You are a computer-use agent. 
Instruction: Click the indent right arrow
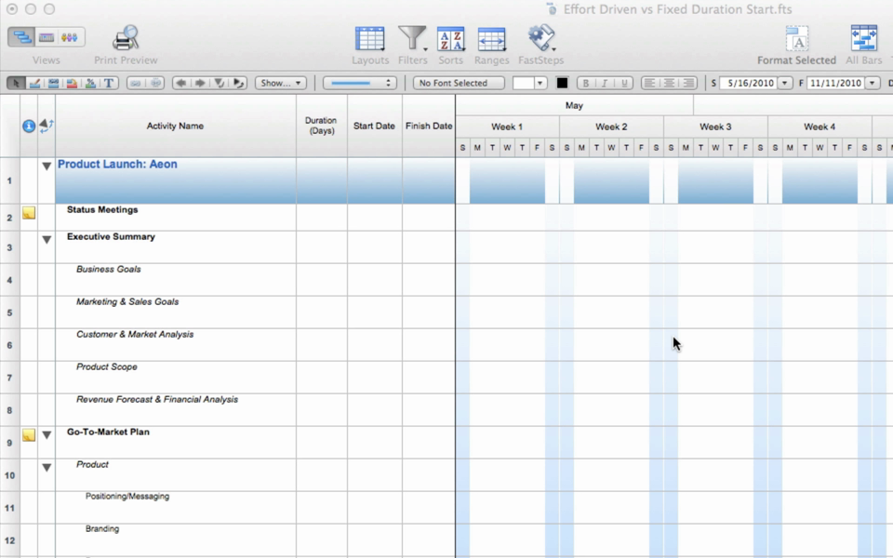pyautogui.click(x=200, y=83)
